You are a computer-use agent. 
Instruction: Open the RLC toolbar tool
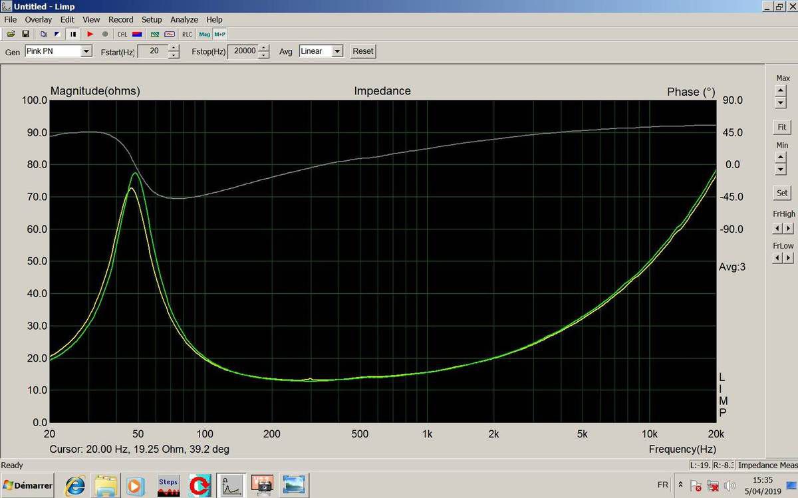[x=187, y=34]
